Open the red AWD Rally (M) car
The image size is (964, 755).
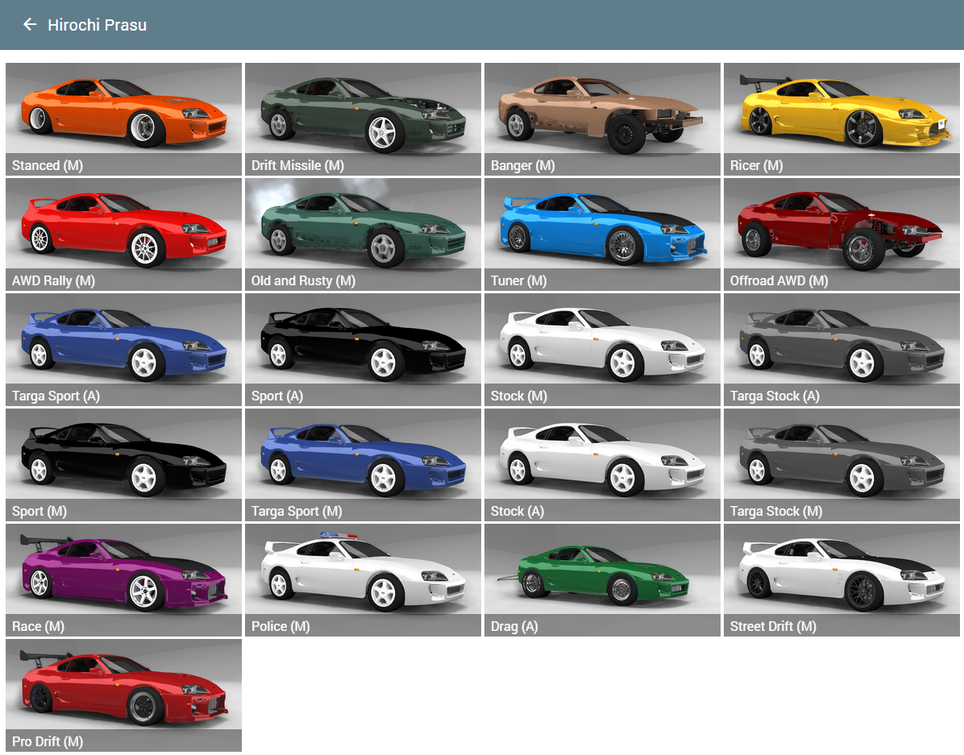coord(123,234)
